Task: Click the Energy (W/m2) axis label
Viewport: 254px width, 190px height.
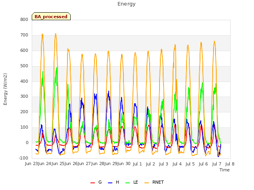Action: pyautogui.click(x=5, y=89)
